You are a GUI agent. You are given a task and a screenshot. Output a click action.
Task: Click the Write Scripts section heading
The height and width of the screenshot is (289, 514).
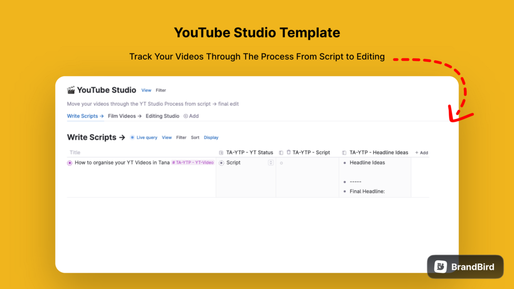tap(96, 137)
